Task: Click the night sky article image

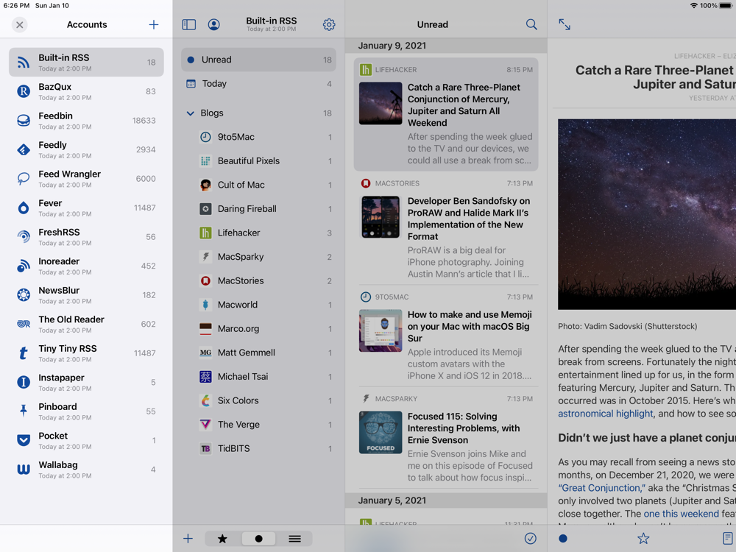Action: click(647, 214)
